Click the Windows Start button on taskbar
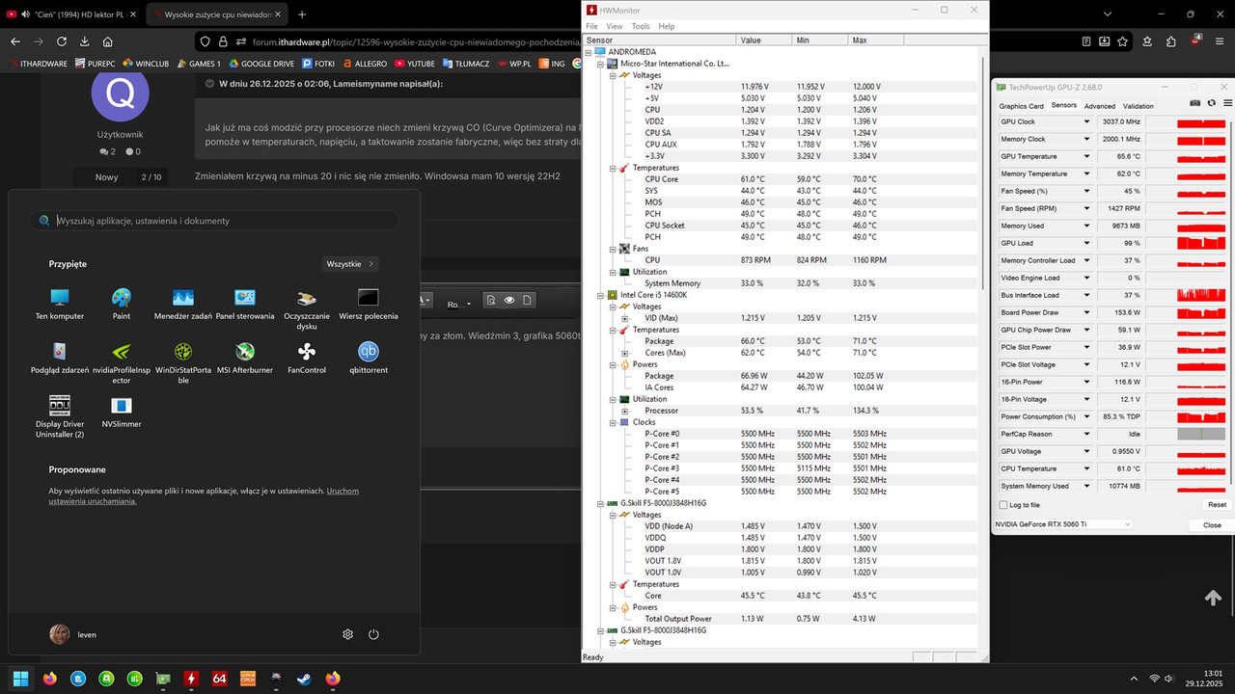 20,678
